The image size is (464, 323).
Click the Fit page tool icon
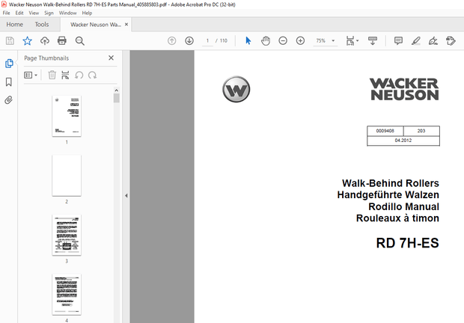point(349,41)
